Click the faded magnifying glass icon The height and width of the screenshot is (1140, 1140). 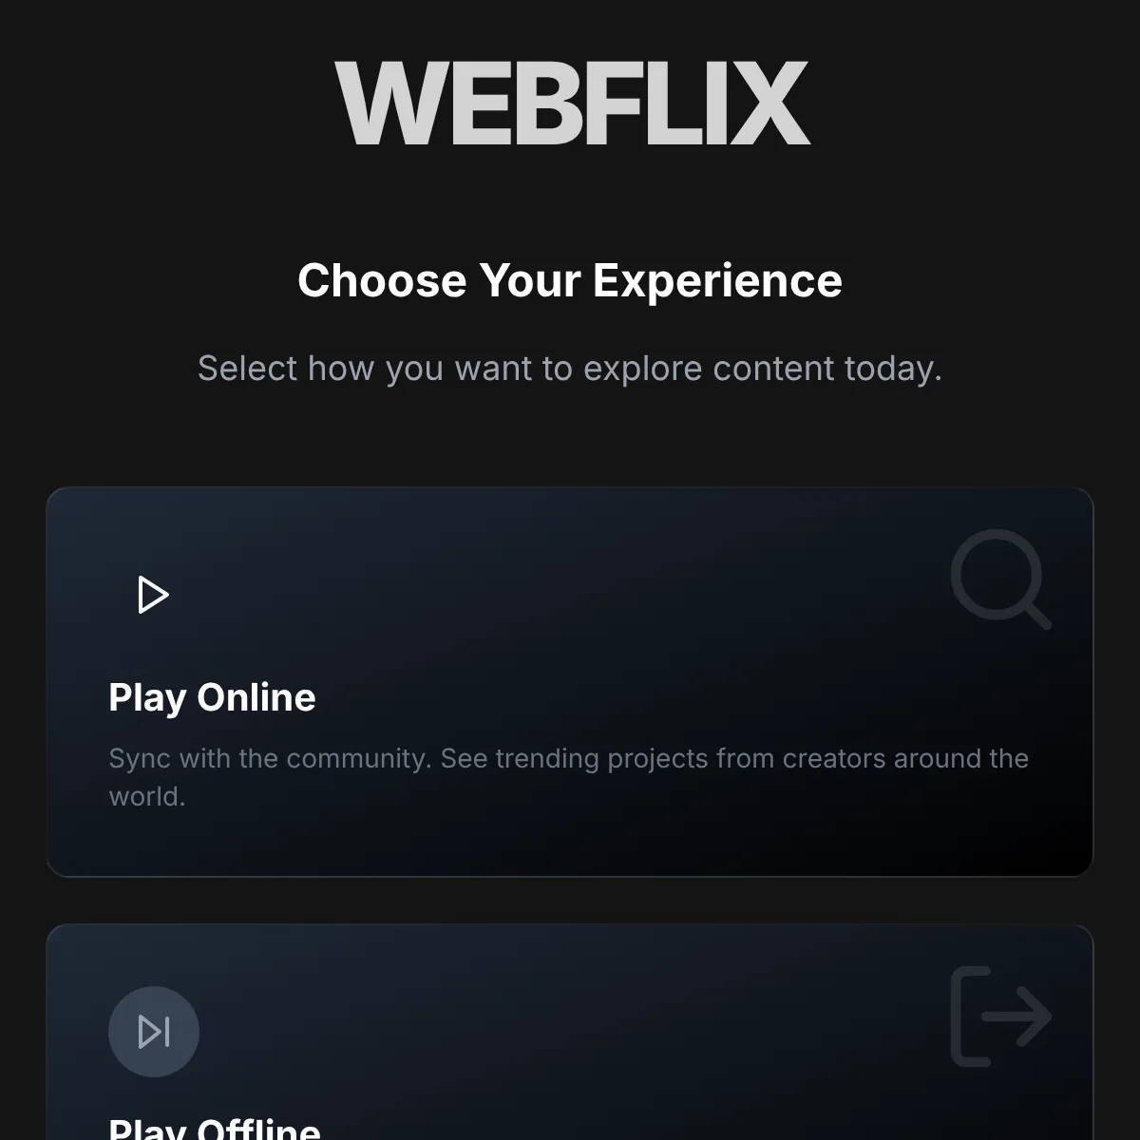[1001, 579]
